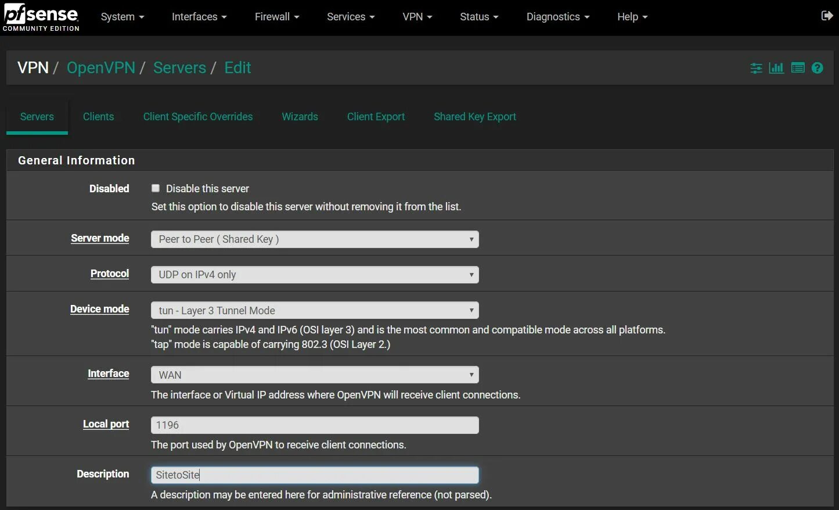The image size is (839, 510).
Task: Click the 'Disable this server' checkbox label
Action: (207, 189)
